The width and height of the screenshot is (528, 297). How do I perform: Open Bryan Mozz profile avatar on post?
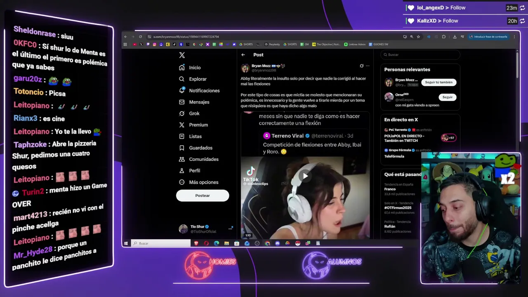(x=245, y=68)
